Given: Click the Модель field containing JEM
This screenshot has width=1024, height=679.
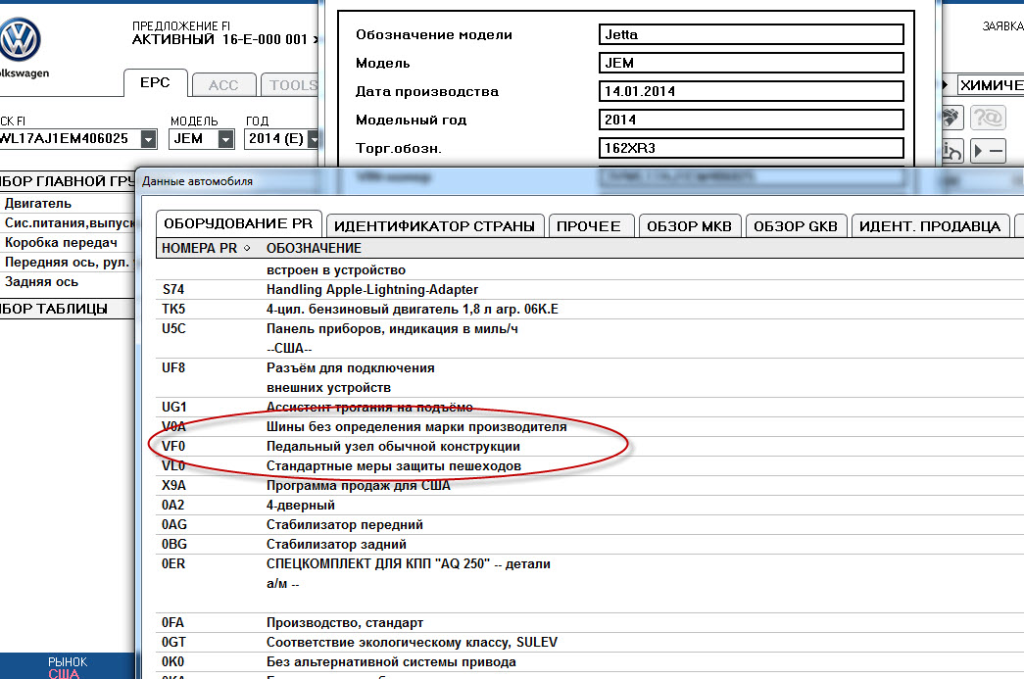Looking at the screenshot, I should click(x=751, y=63).
